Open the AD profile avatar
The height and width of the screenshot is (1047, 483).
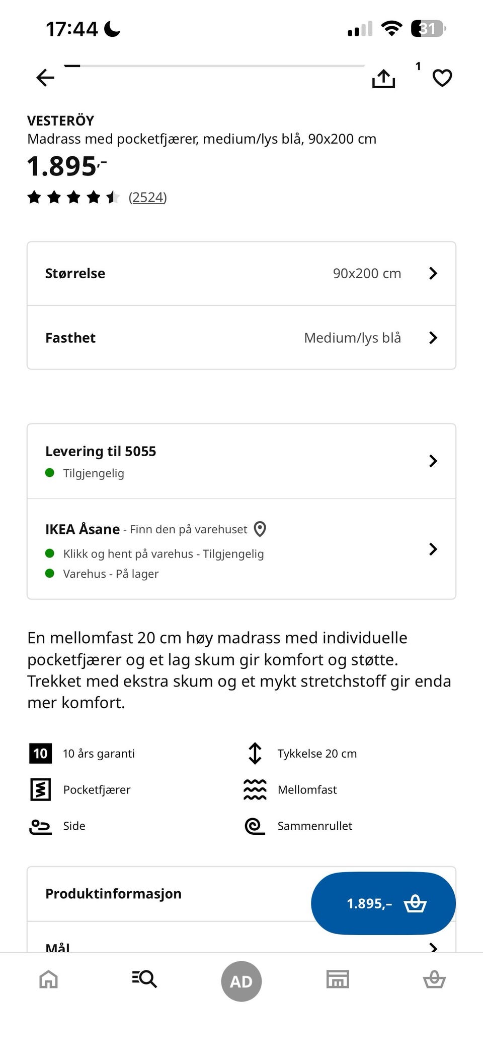pyautogui.click(x=242, y=981)
